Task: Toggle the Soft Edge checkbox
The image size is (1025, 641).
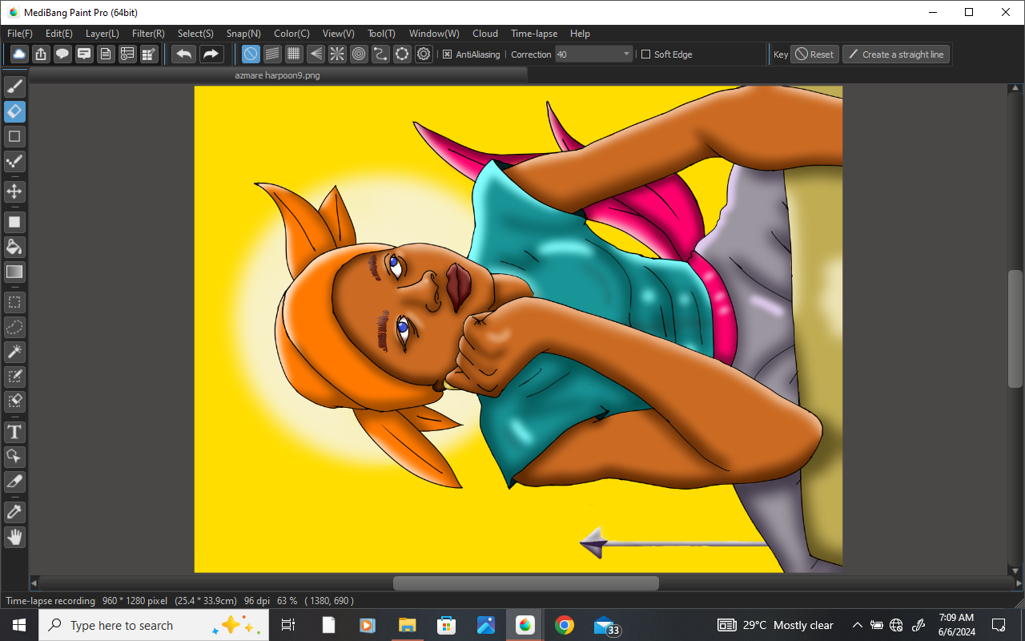Action: (x=646, y=54)
